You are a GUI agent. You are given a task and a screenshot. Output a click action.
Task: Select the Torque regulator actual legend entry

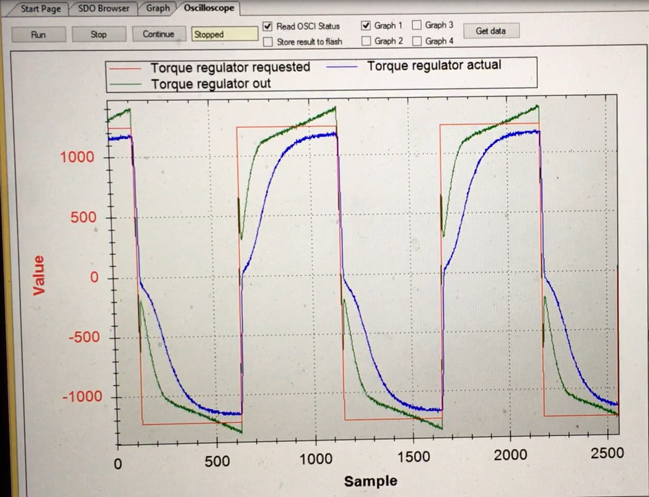(x=434, y=65)
